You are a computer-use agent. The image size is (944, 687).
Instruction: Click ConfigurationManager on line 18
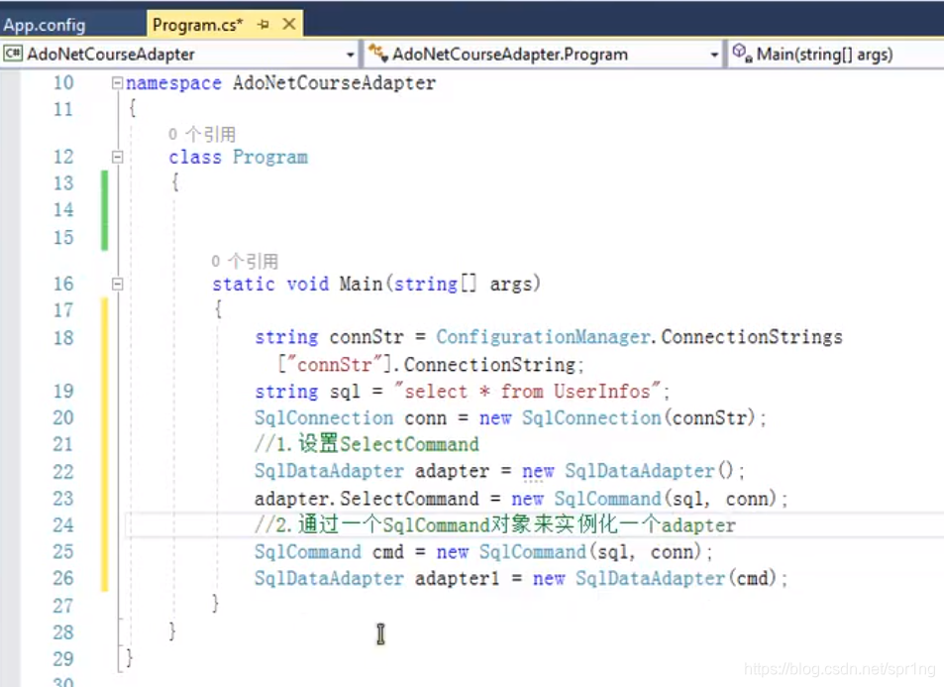[544, 337]
